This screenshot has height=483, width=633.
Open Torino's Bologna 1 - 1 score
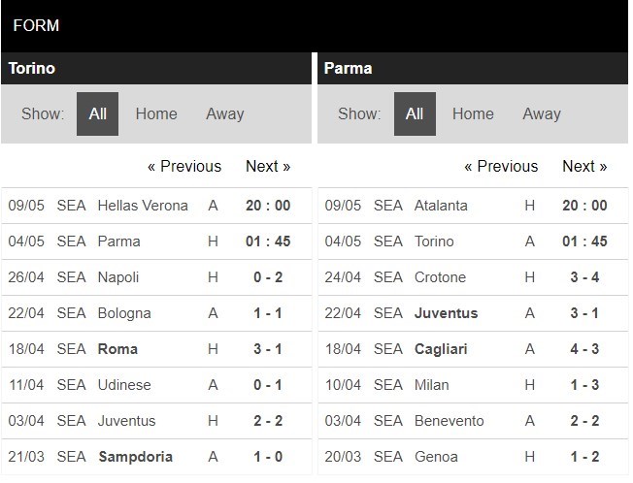point(268,313)
